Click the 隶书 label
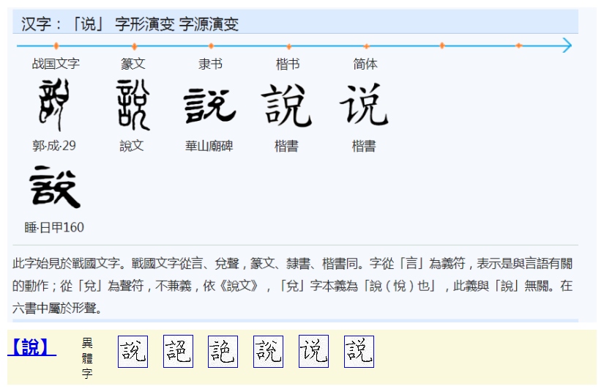Screen dimensions: 604x392 tap(210, 64)
